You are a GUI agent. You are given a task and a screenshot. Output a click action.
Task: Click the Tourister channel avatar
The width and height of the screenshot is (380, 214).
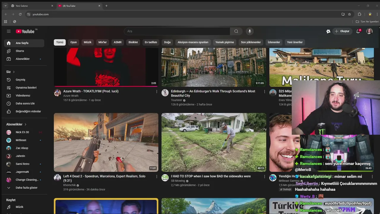coord(165,93)
